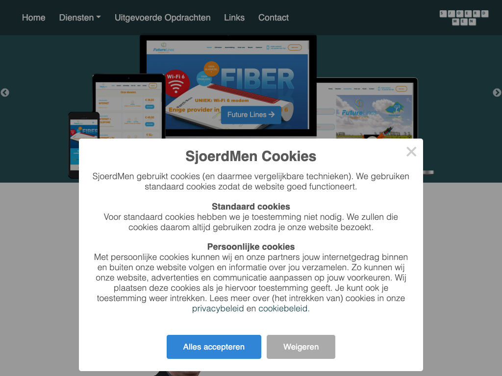This screenshot has width=502, height=376.
Task: Open the Home menu item
Action: click(34, 18)
